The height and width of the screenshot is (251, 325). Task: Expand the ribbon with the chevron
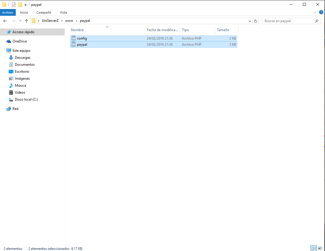(315, 13)
